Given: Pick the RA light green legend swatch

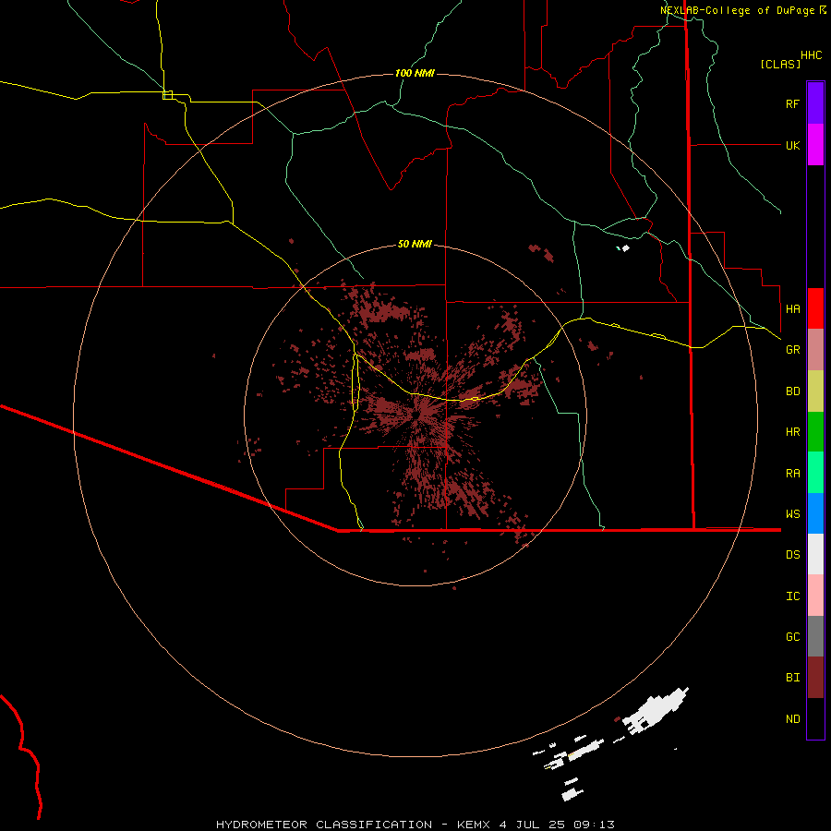Looking at the screenshot, I should click(815, 473).
